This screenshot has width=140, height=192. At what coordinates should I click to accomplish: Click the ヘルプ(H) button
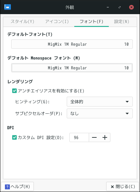[17, 187]
